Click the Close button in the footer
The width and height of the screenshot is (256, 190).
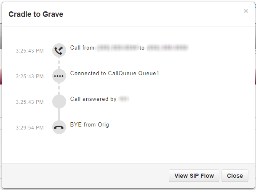(x=235, y=176)
